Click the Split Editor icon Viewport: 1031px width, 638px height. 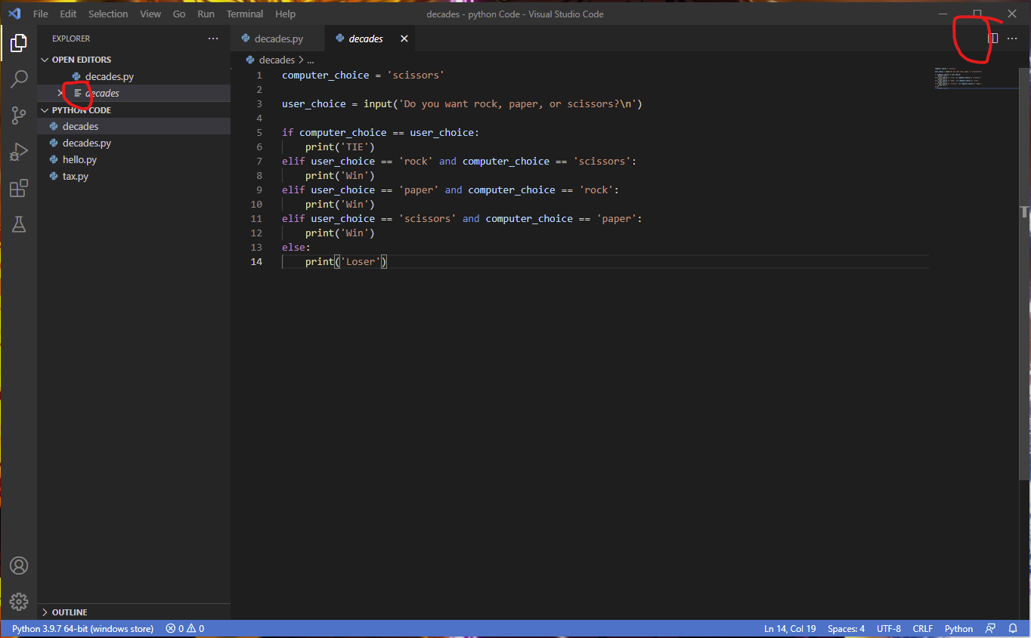[x=992, y=38]
